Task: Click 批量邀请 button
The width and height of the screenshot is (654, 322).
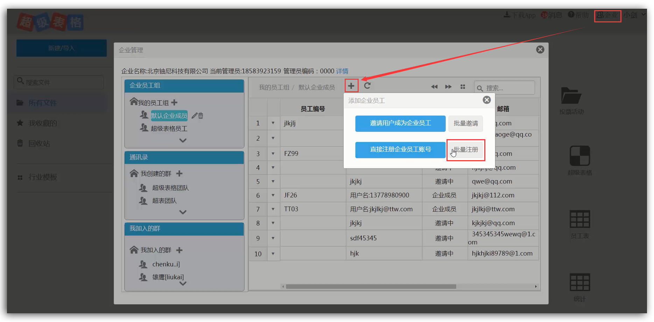Action: pyautogui.click(x=466, y=123)
